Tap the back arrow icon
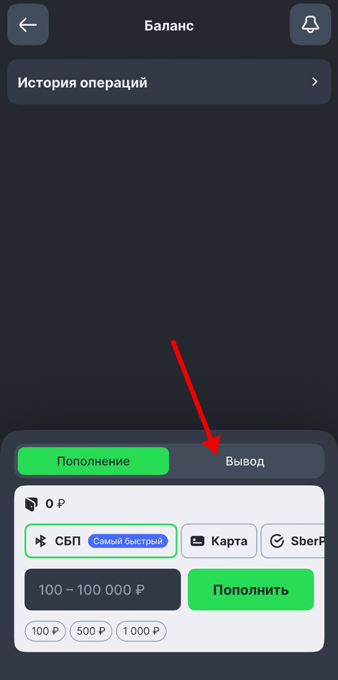The width and height of the screenshot is (338, 680). point(27,25)
